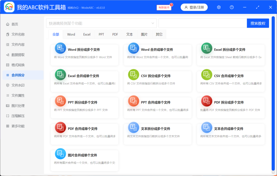Switch to the PDF tab
The width and height of the screenshot is (277, 176).
115,34
